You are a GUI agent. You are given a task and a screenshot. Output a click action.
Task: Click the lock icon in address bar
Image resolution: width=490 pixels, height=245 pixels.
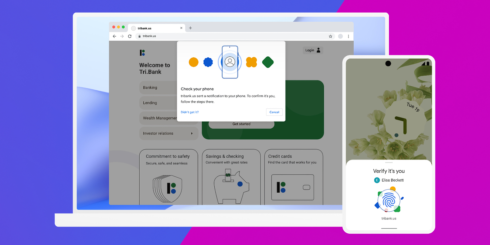pyautogui.click(x=139, y=36)
